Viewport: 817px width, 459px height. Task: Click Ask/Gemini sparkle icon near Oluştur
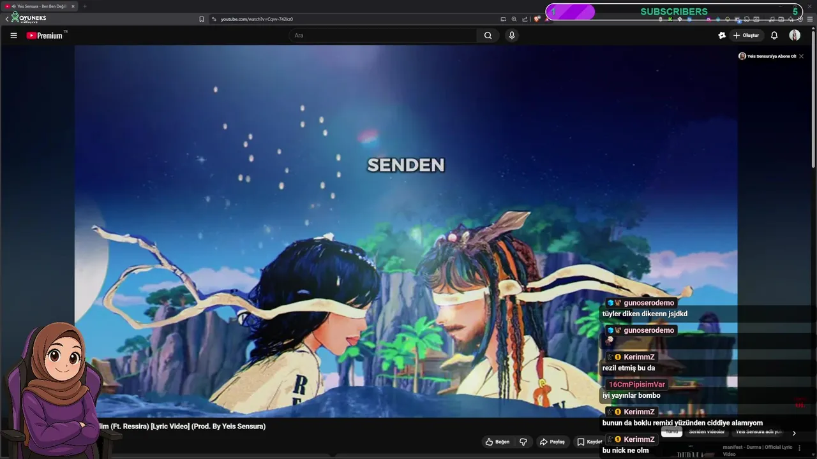(722, 36)
